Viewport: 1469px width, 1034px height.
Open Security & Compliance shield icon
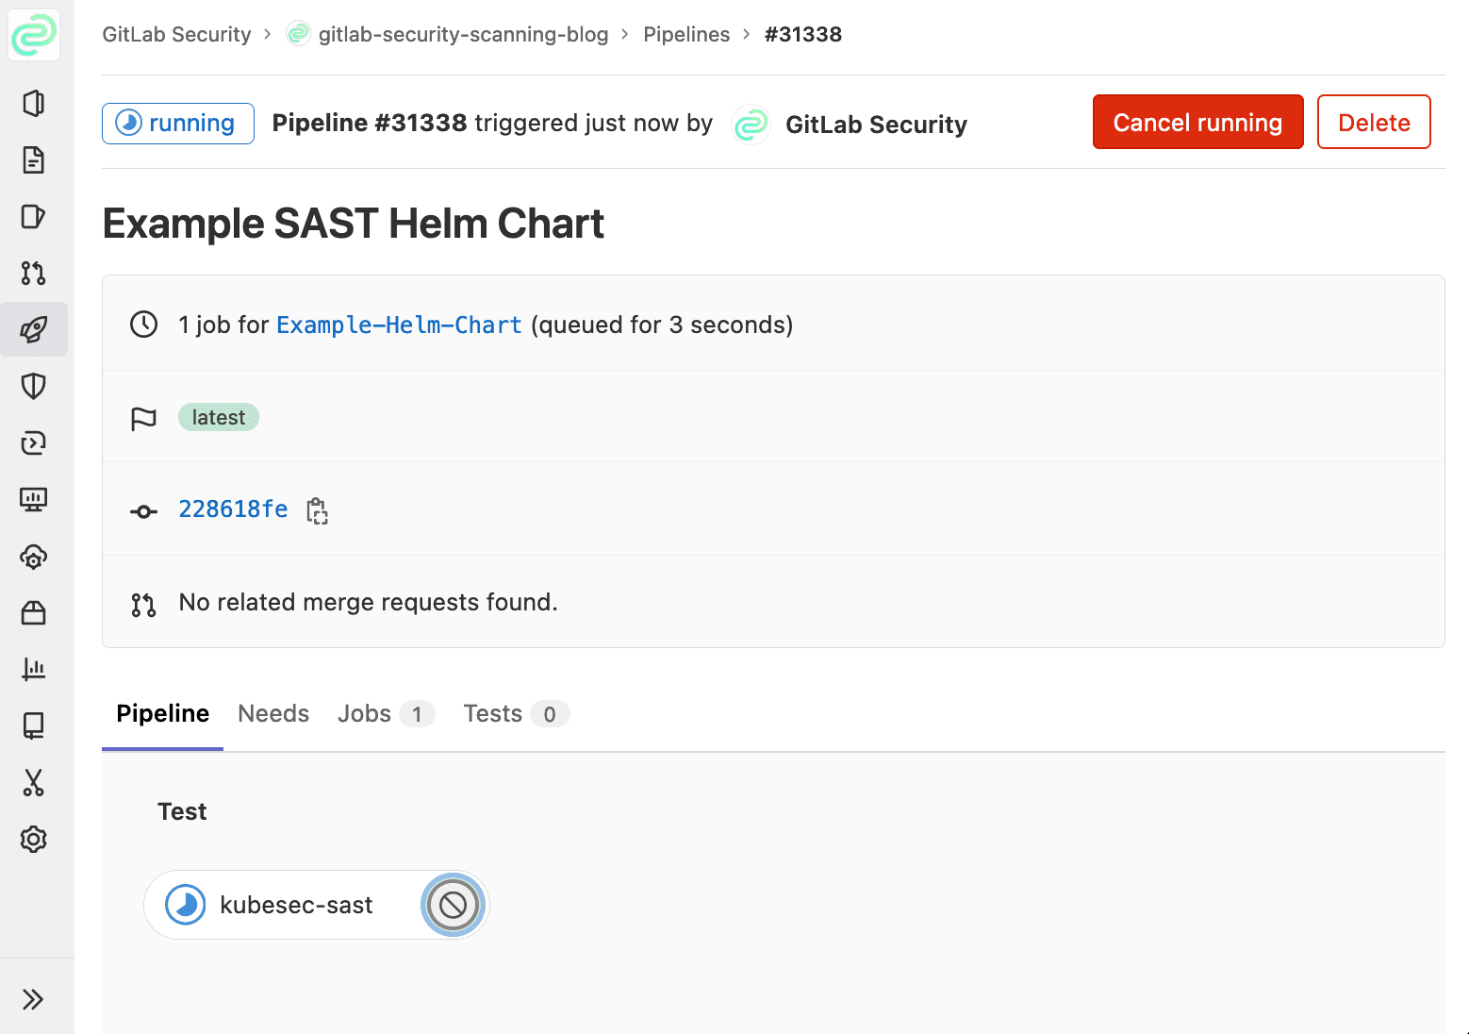[x=34, y=386]
